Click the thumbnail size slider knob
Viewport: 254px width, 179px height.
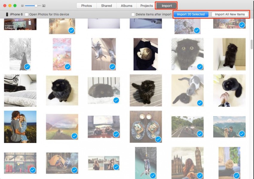(36, 6)
